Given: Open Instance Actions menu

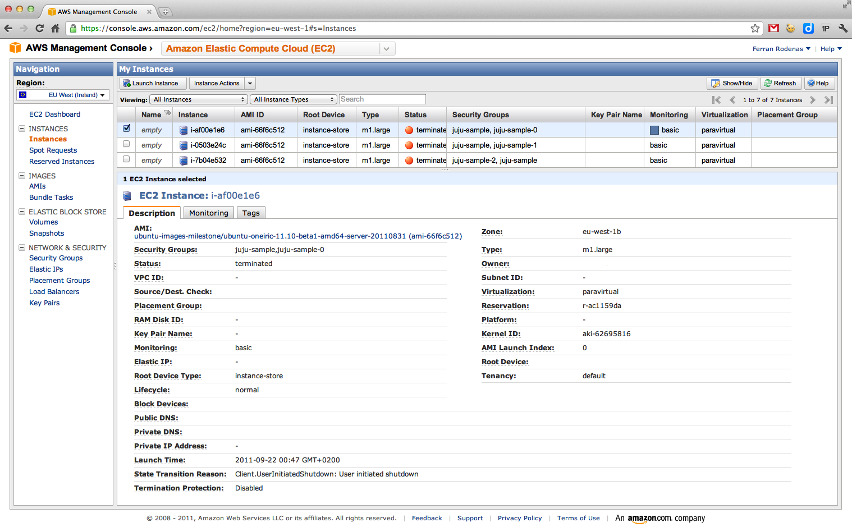Looking at the screenshot, I should pos(217,83).
